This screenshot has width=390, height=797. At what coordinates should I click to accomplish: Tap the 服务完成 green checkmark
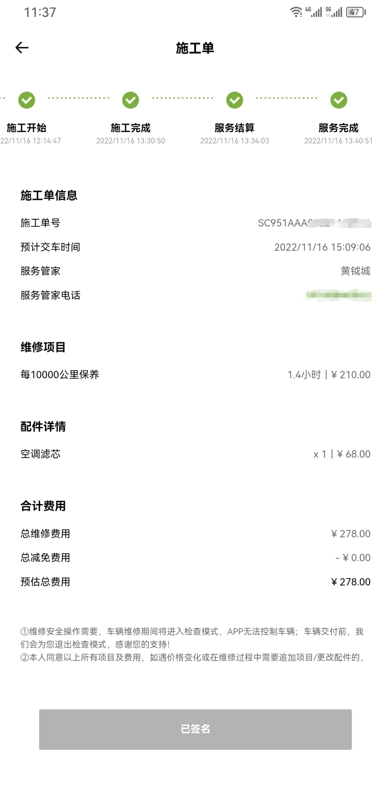click(x=339, y=100)
